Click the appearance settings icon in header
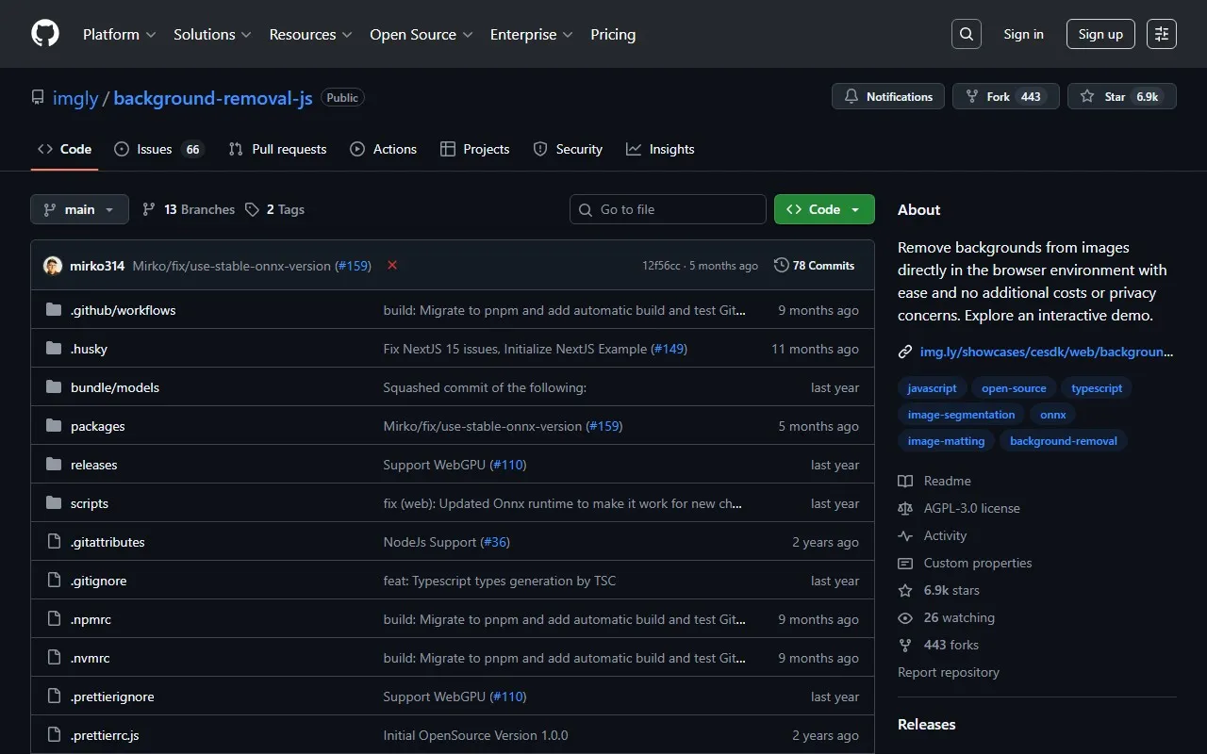The width and height of the screenshot is (1207, 754). coord(1161,34)
